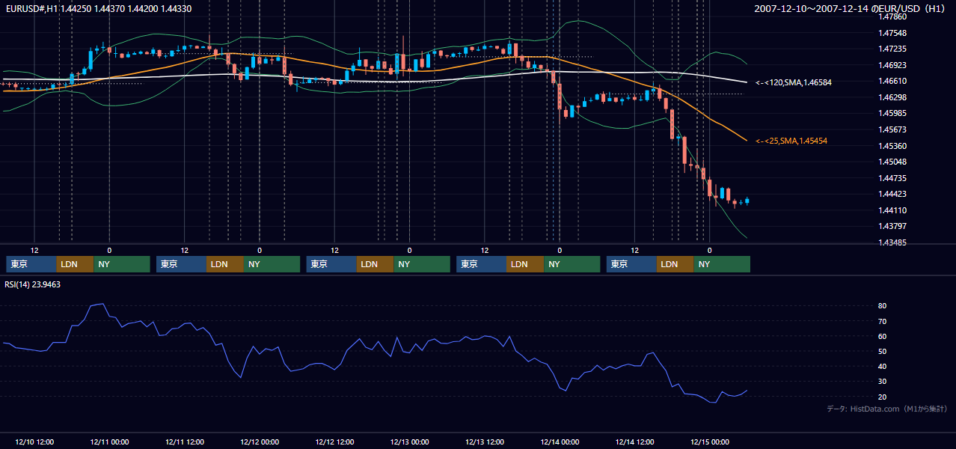
Task: Select time axis label 12/10 12:00
Action: pyautogui.click(x=34, y=442)
